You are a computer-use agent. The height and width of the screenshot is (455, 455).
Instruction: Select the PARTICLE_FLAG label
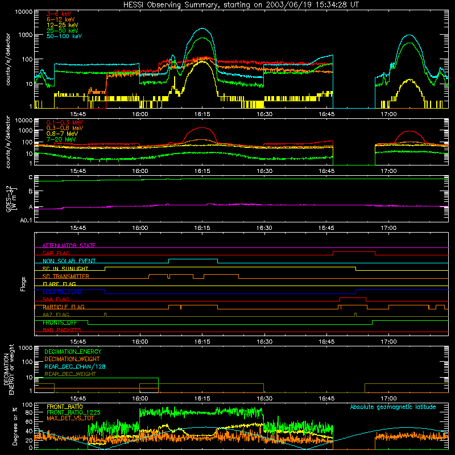pos(64,307)
